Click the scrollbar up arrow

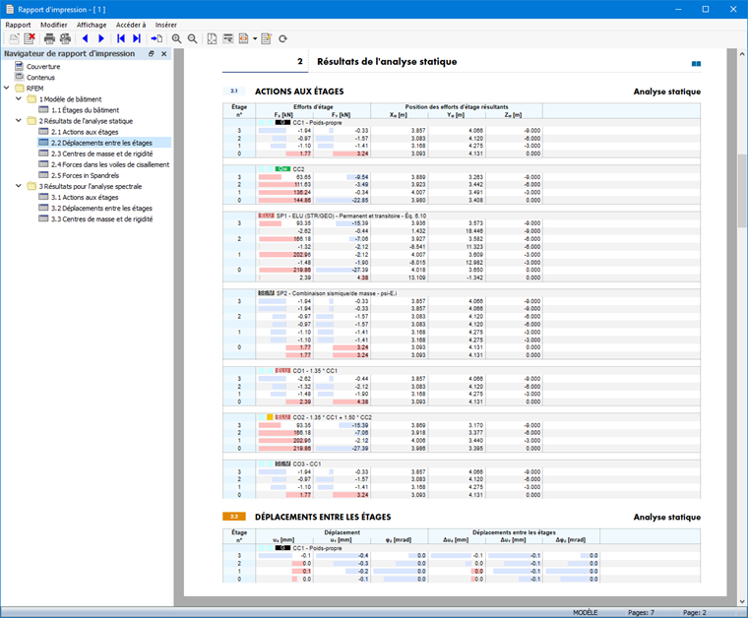[x=742, y=53]
